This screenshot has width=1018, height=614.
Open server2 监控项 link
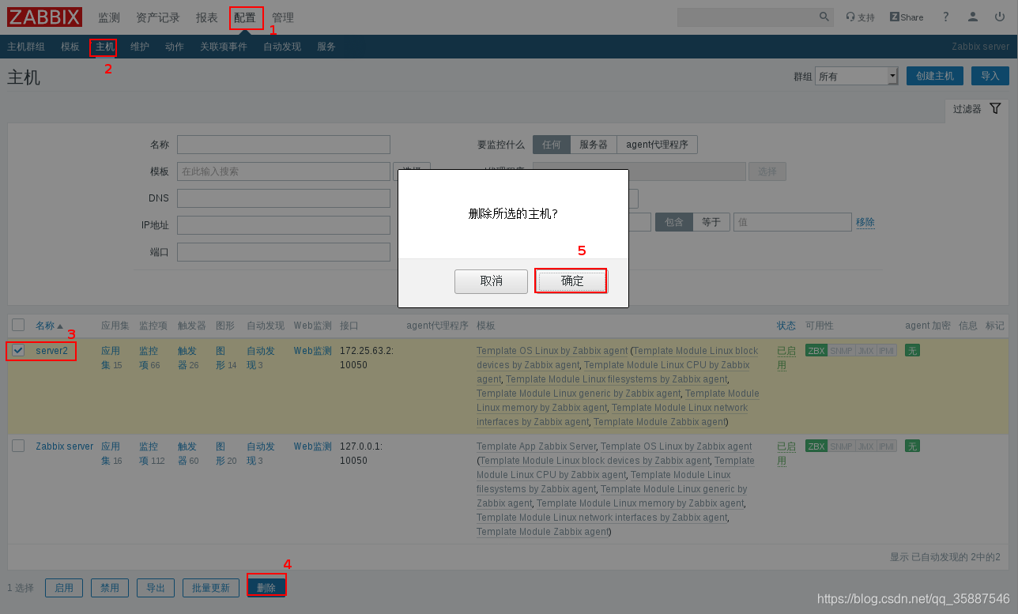coord(149,358)
